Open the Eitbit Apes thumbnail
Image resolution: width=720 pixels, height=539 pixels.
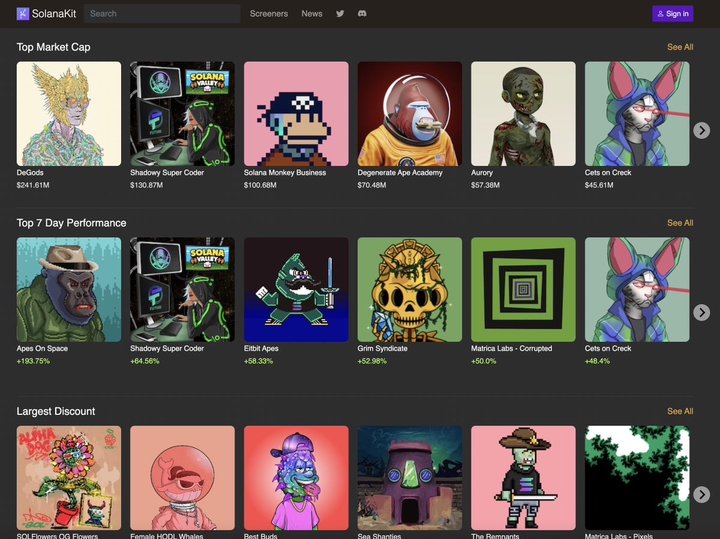[296, 290]
